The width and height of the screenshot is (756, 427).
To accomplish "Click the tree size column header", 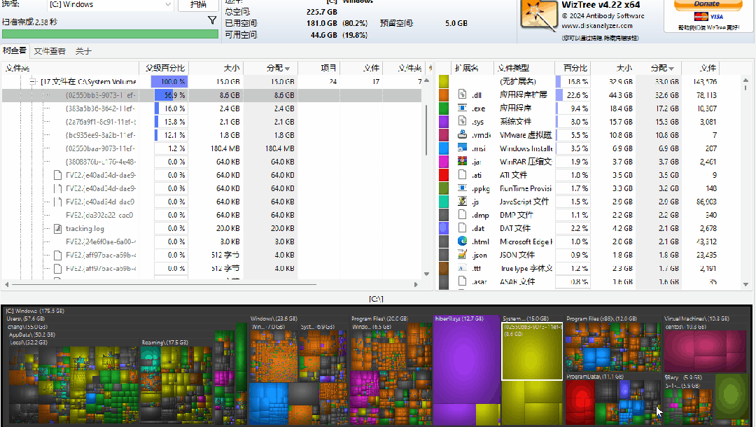I will click(x=216, y=68).
